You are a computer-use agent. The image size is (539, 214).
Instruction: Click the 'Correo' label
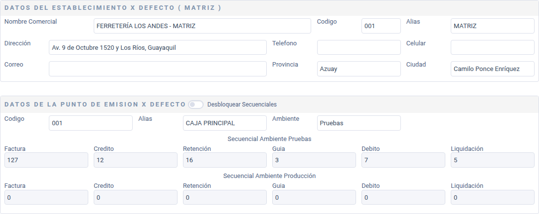(x=14, y=65)
